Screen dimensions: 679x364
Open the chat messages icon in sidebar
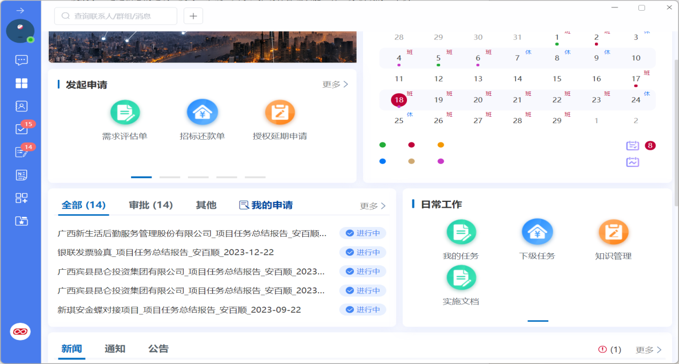click(x=21, y=60)
